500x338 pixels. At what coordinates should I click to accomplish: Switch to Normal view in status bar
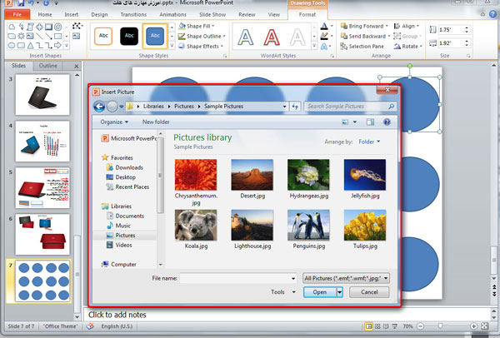coord(368,327)
